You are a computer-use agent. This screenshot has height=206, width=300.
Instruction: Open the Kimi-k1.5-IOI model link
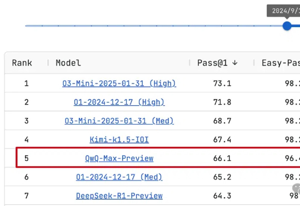[119, 140]
